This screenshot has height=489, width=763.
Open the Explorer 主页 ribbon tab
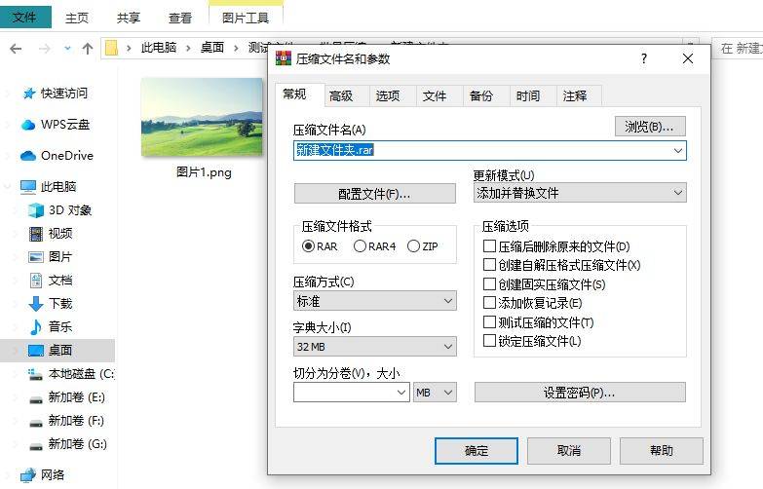77,18
